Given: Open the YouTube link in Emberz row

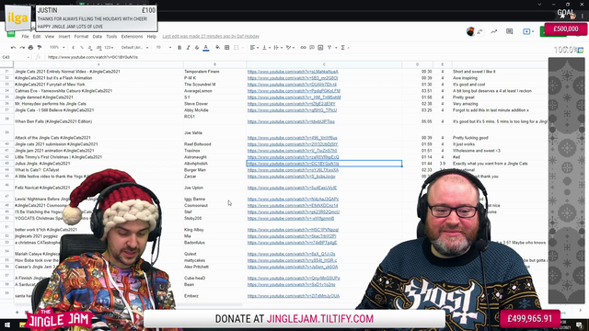Looking at the screenshot, I should (x=294, y=296).
